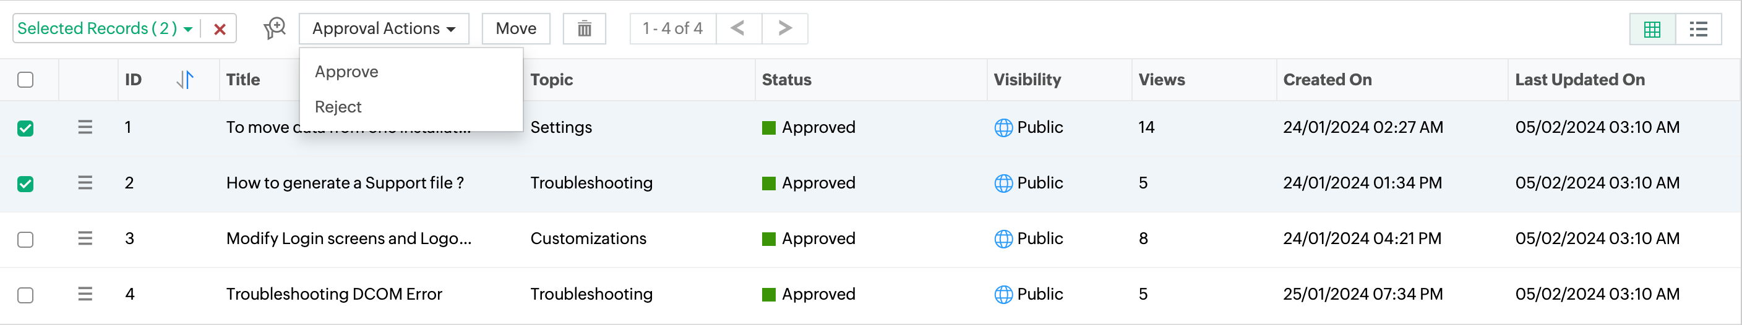The width and height of the screenshot is (1742, 325).
Task: Uncheck the checkbox for record 2
Action: (26, 184)
